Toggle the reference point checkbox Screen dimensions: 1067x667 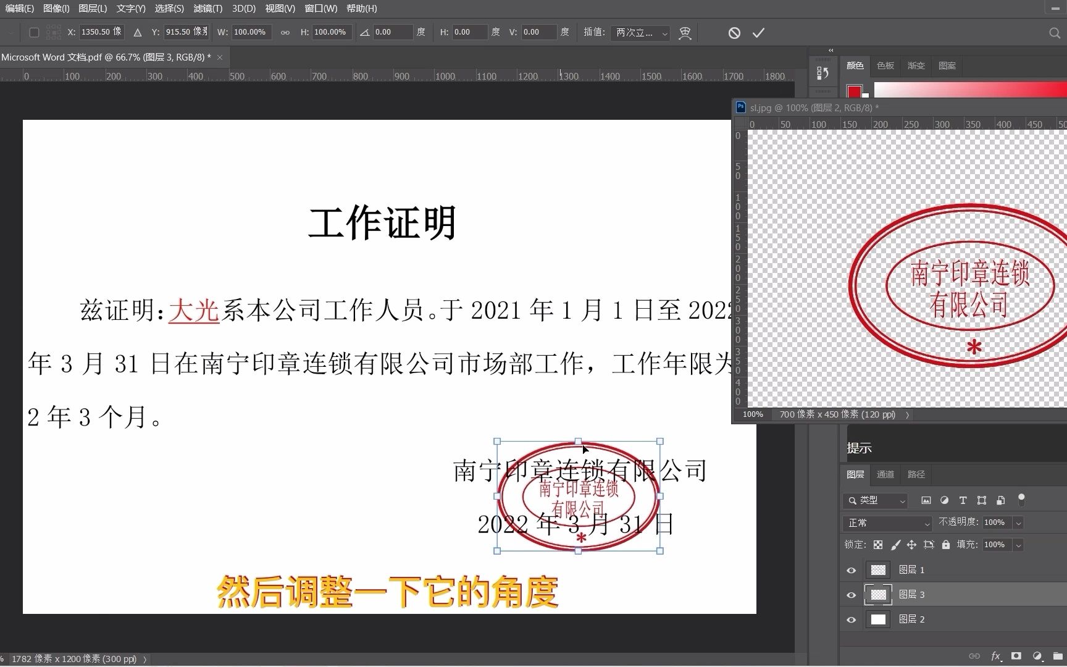[34, 33]
